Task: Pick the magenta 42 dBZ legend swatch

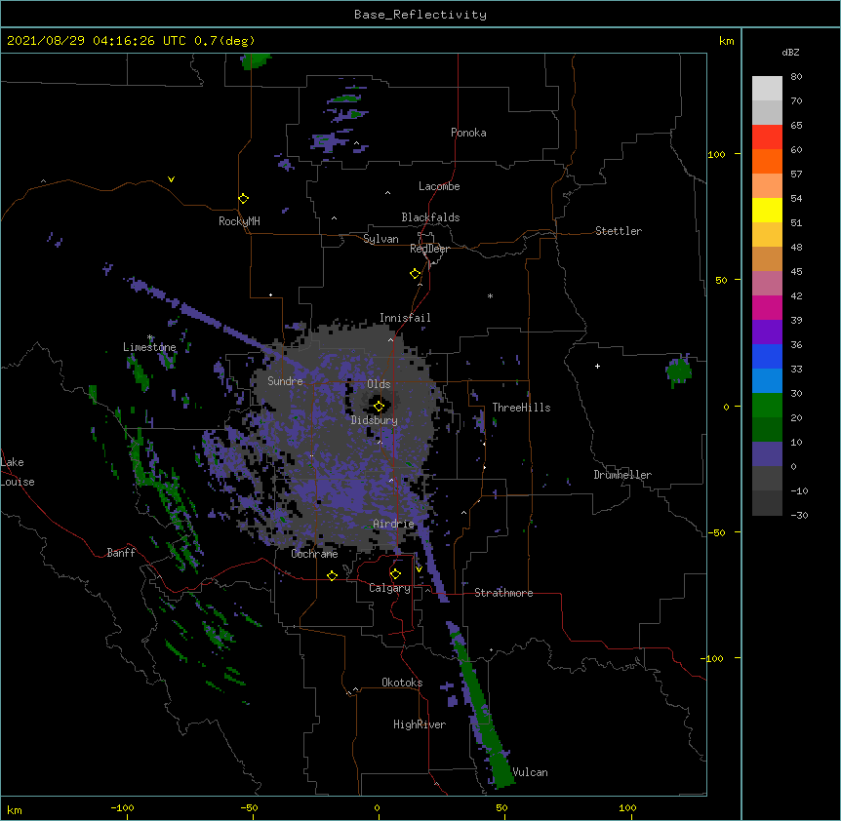Action: pos(767,307)
